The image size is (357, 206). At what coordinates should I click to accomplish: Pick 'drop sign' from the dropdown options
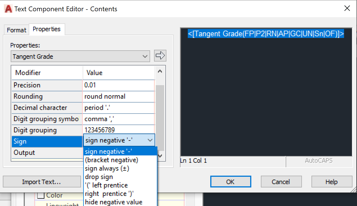[x=99, y=176]
